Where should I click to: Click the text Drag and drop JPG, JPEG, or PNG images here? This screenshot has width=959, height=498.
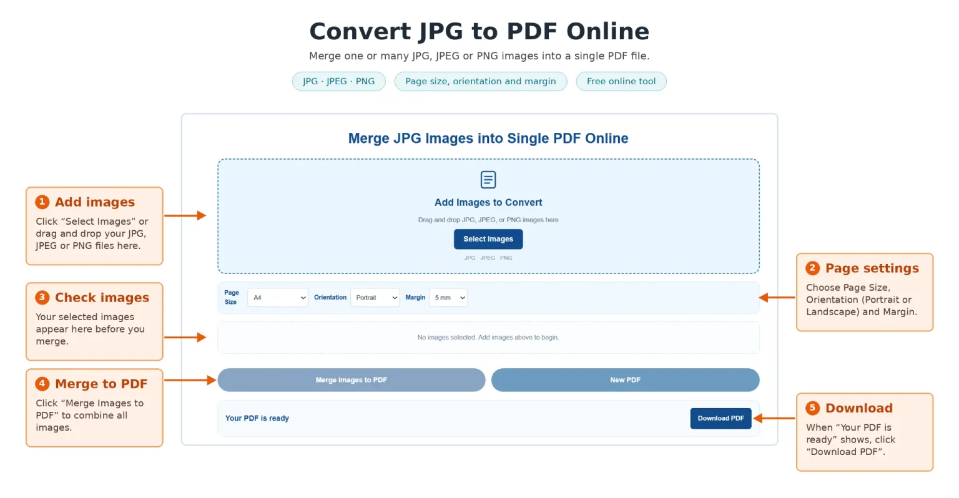[488, 220]
